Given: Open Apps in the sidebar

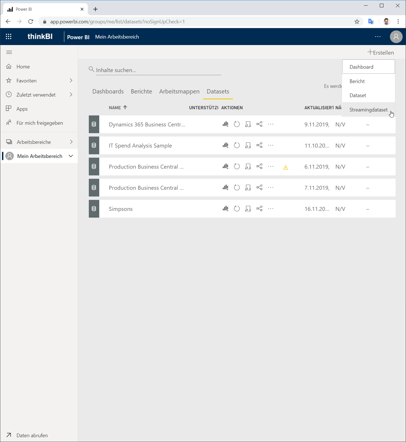Looking at the screenshot, I should (x=39, y=109).
